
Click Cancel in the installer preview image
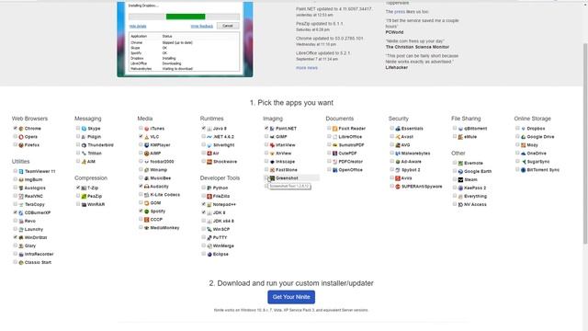tap(228, 26)
